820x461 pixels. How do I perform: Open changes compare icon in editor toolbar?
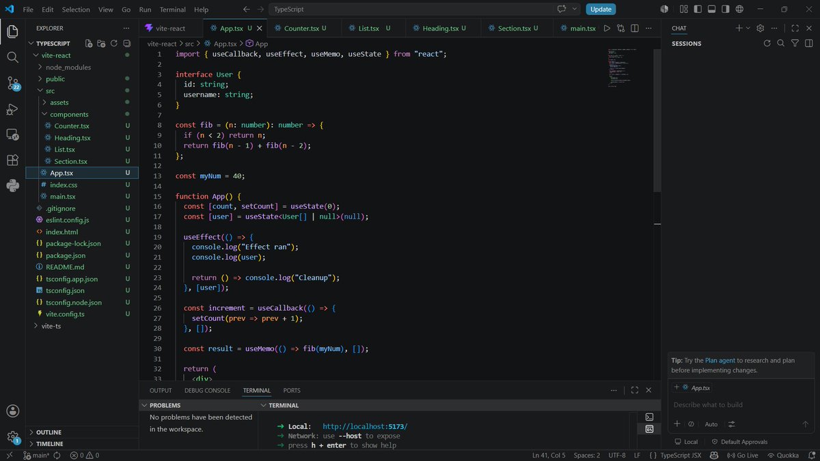click(620, 29)
